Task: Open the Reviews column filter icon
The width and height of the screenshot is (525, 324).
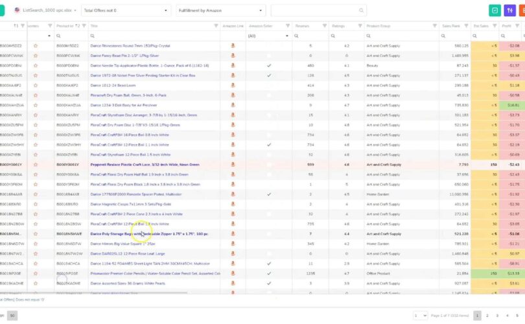Action: point(325,26)
